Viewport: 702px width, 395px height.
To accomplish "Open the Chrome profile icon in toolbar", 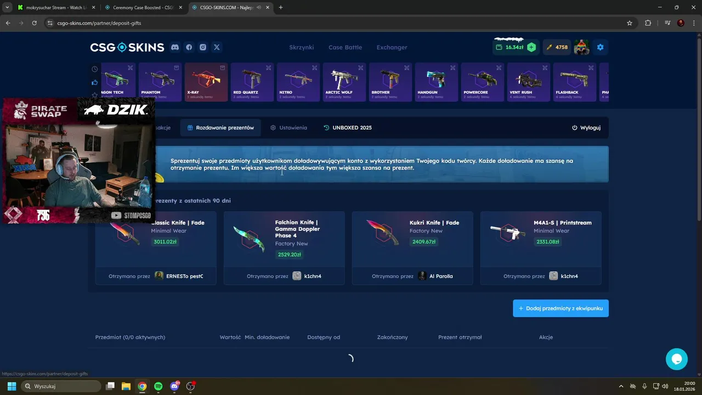I will [x=681, y=23].
